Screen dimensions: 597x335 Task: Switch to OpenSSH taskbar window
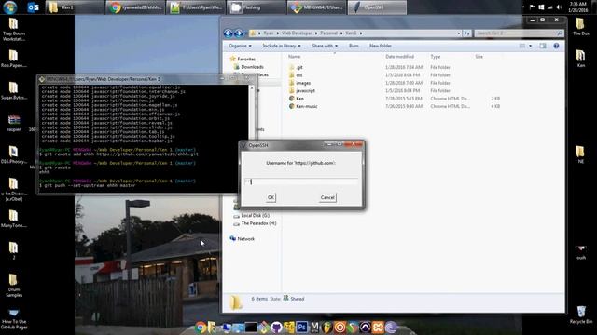377,7
